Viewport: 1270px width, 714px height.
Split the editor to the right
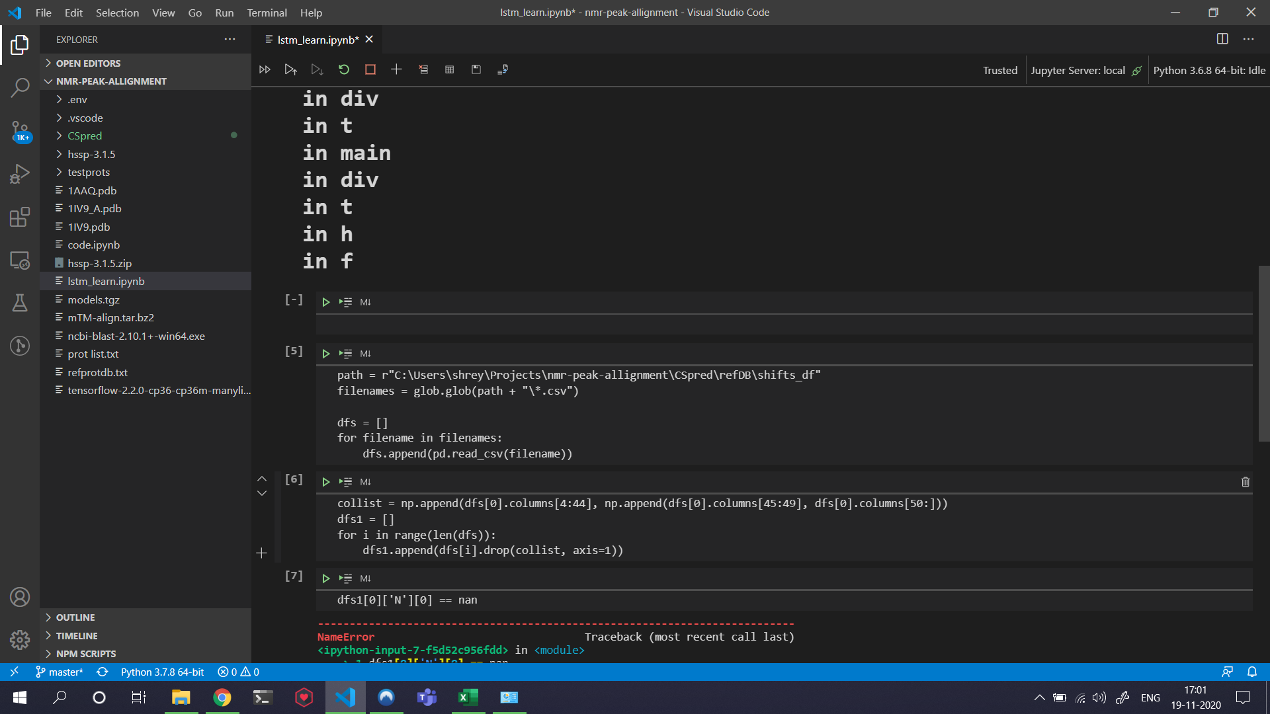(x=1222, y=39)
